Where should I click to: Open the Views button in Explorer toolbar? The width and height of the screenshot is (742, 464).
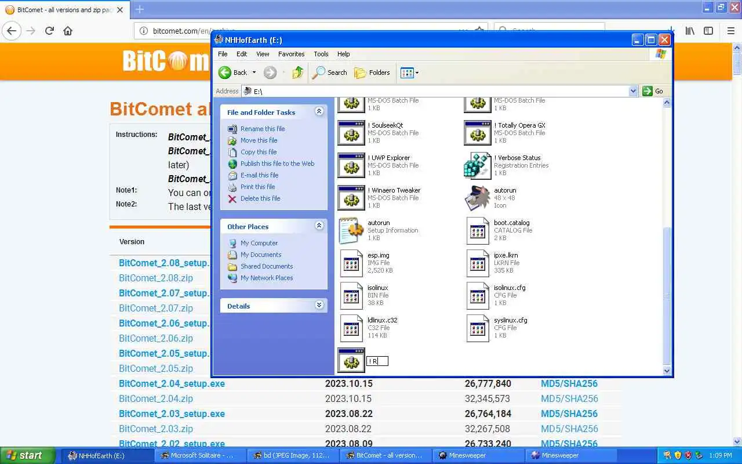pyautogui.click(x=407, y=72)
